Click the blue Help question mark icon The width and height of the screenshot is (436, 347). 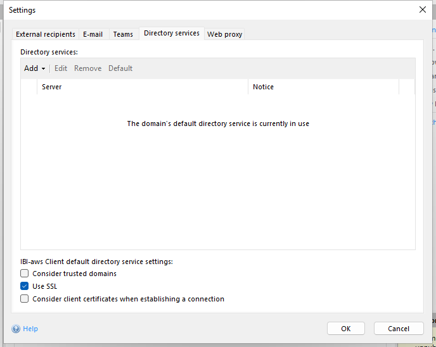click(x=16, y=329)
